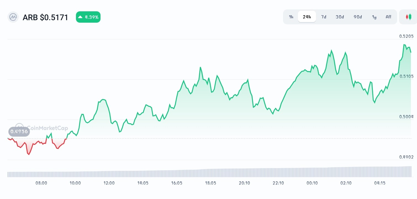Click the 20:10 time axis label
Image resolution: width=417 pixels, height=199 pixels.
[244, 183]
